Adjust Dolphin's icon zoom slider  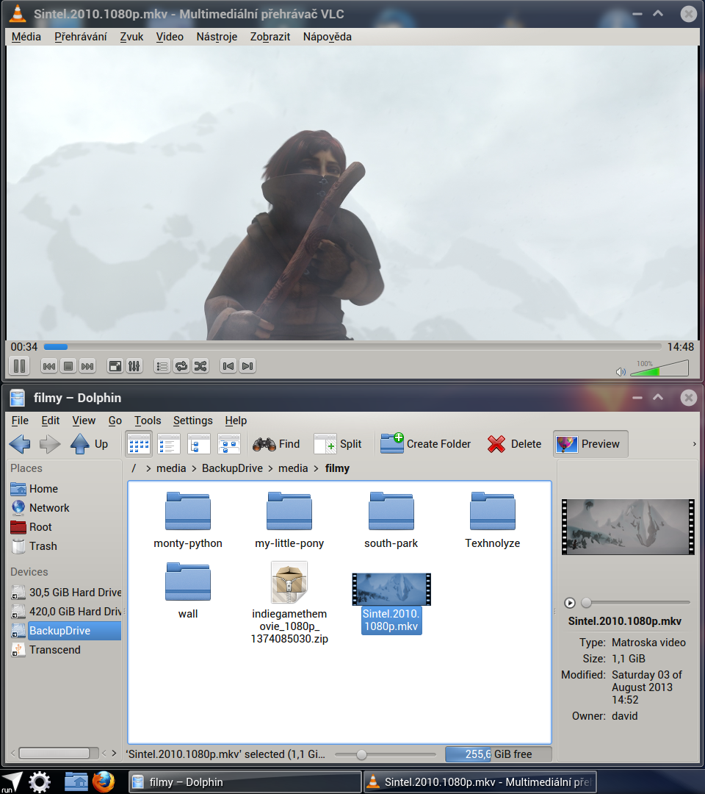(x=385, y=754)
